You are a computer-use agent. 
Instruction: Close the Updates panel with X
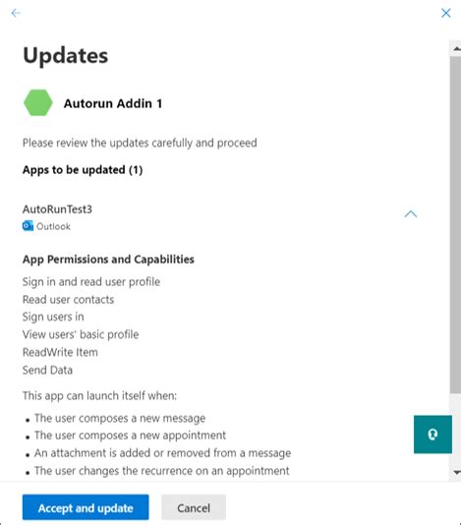point(446,13)
